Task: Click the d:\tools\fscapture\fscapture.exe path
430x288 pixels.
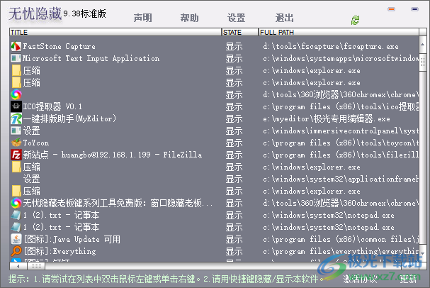Action: (x=331, y=46)
